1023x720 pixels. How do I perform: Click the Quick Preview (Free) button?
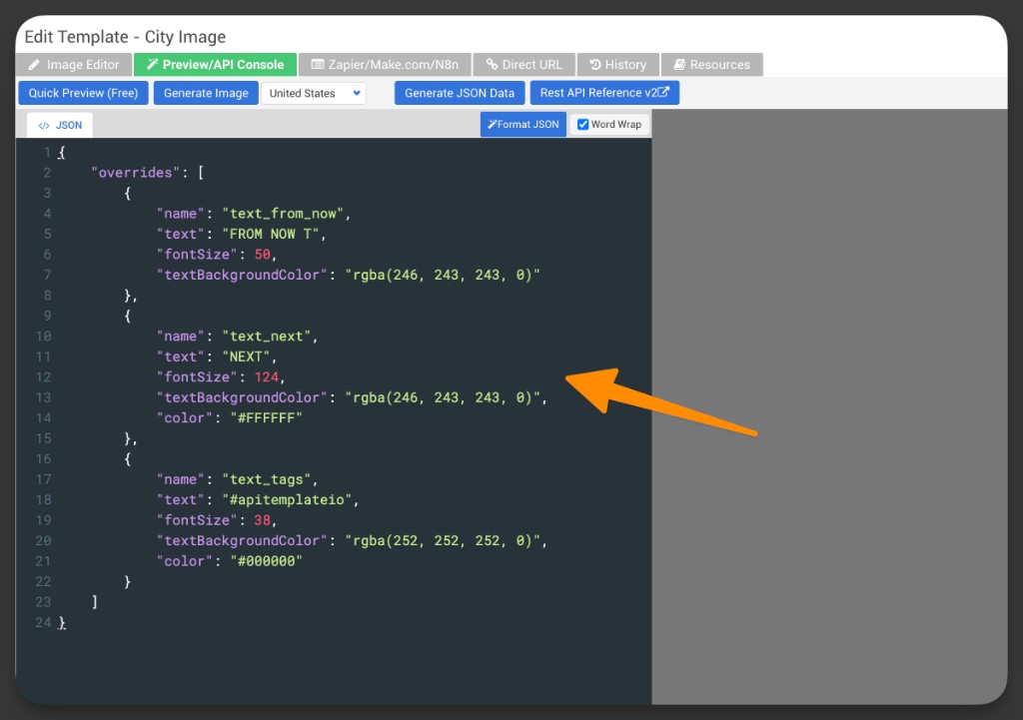82,93
